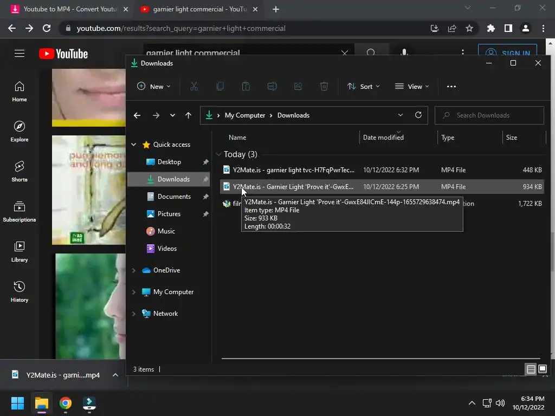
Task: Open Chrome side panel icon
Action: coord(508,28)
